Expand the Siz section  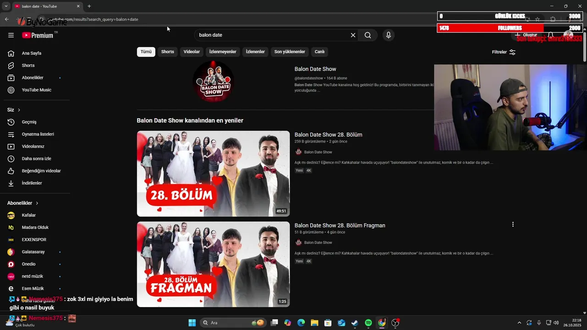14,110
